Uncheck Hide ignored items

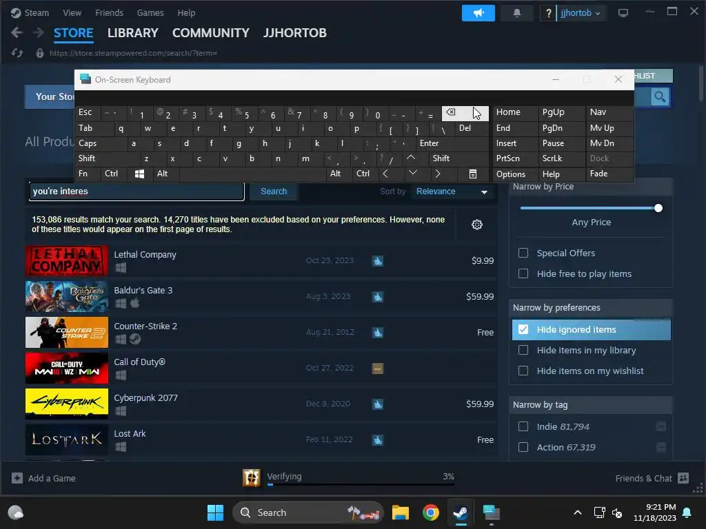pyautogui.click(x=523, y=329)
